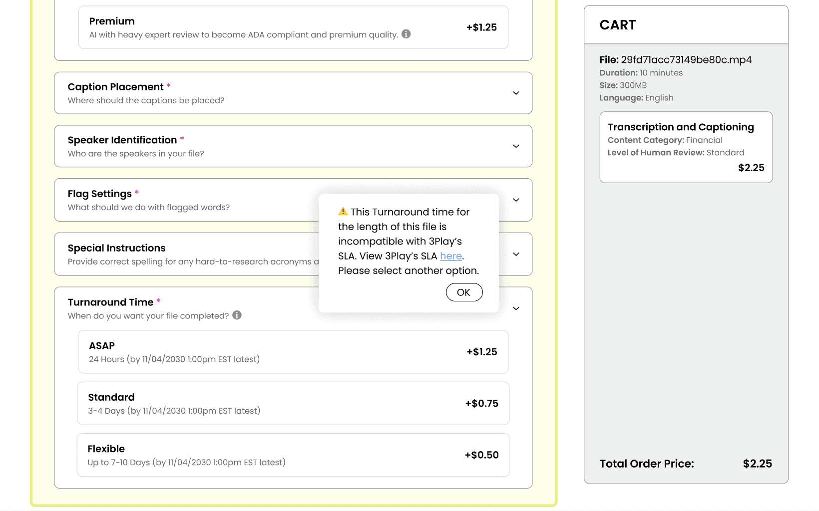
Task: Click the Premium option info icon
Action: (x=406, y=34)
